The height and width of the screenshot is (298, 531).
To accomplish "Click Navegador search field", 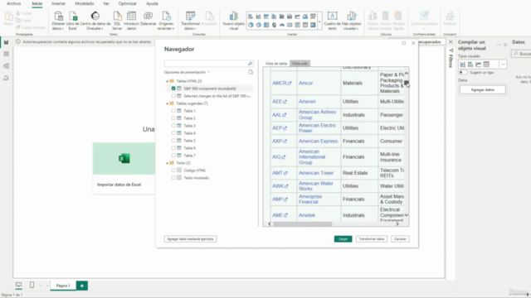I will (x=206, y=64).
